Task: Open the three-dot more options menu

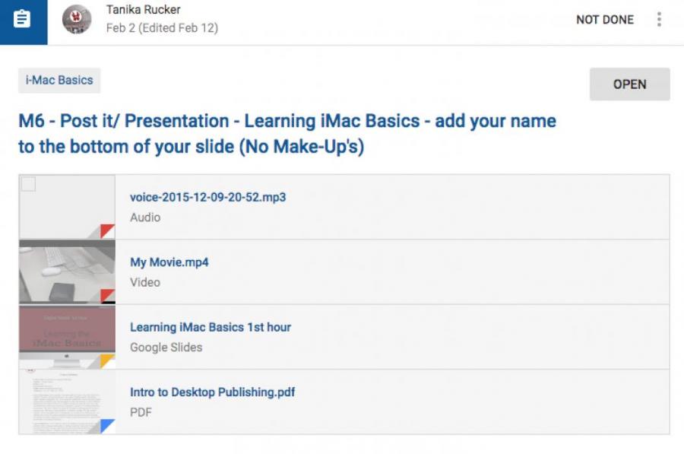Action: coord(658,21)
